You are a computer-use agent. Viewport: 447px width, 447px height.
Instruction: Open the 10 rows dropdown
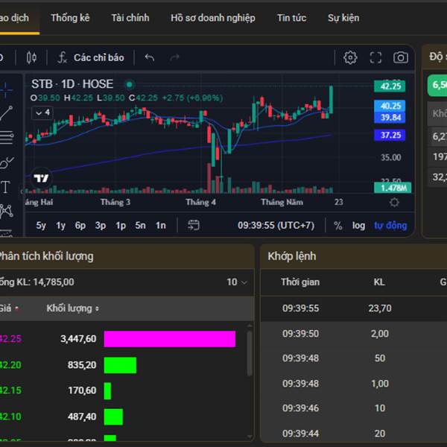click(x=237, y=282)
